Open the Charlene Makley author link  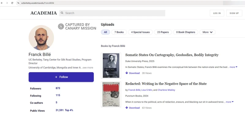166,90
